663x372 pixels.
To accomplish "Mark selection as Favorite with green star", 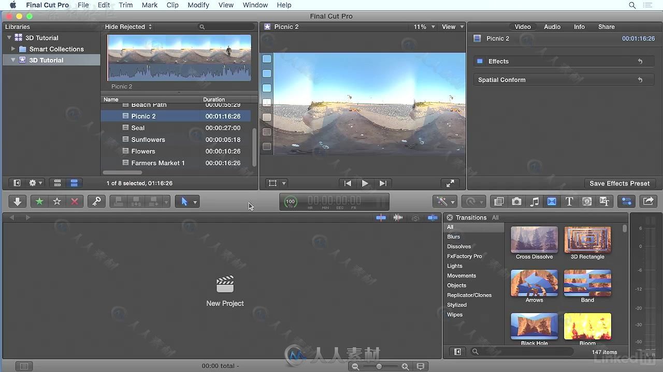I will tap(39, 202).
